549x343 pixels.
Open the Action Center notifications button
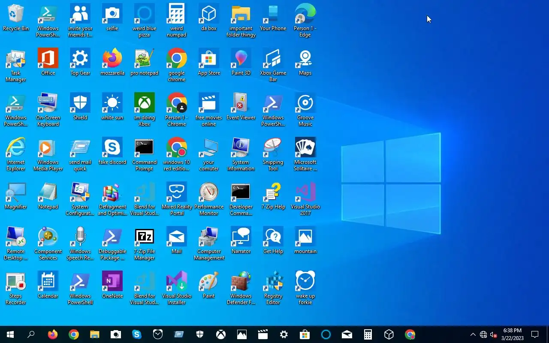pos(535,334)
